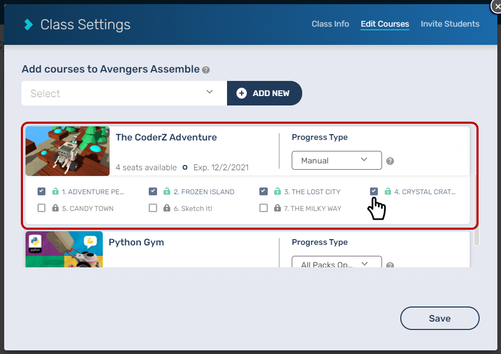This screenshot has width=501, height=354.
Task: Open the Select course dropdown
Action: tap(124, 93)
